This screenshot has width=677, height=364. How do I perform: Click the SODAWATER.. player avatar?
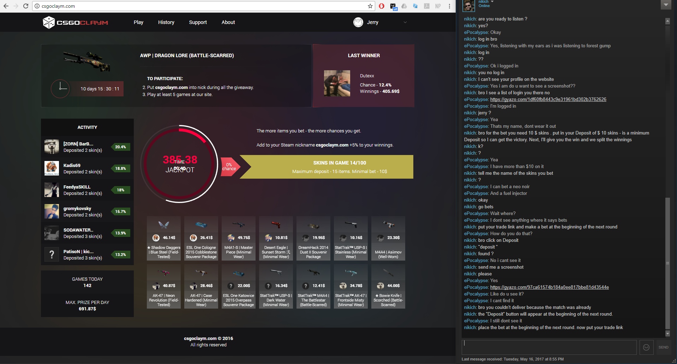(x=52, y=233)
